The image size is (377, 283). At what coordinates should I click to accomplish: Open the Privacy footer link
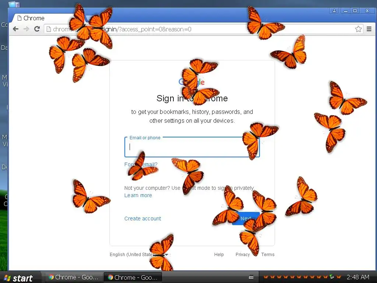tap(243, 255)
